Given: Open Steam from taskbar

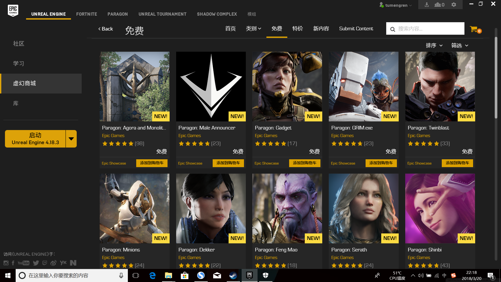Looking at the screenshot, I should point(233,275).
